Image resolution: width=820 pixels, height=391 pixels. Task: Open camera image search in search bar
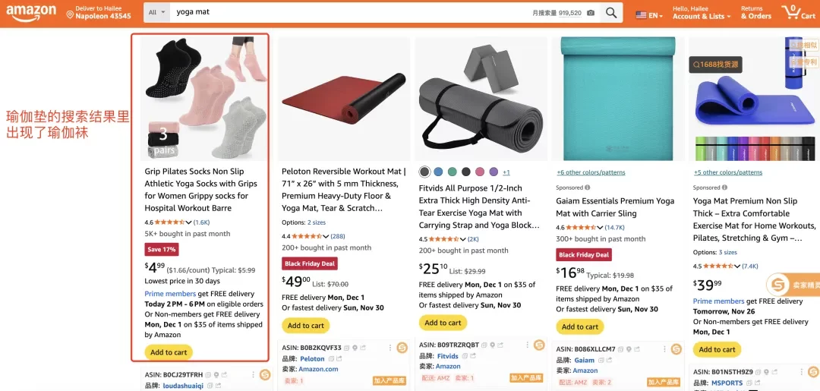(591, 13)
